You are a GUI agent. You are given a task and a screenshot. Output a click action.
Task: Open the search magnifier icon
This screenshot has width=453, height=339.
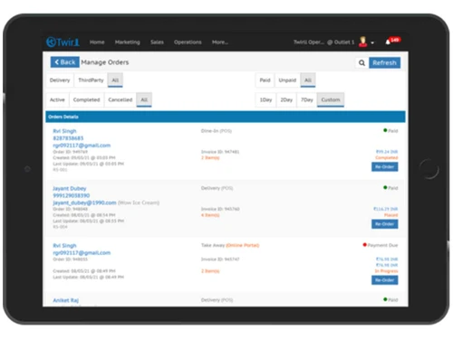point(361,62)
